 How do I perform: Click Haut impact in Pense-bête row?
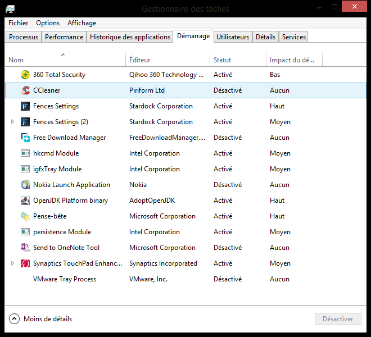tap(277, 216)
